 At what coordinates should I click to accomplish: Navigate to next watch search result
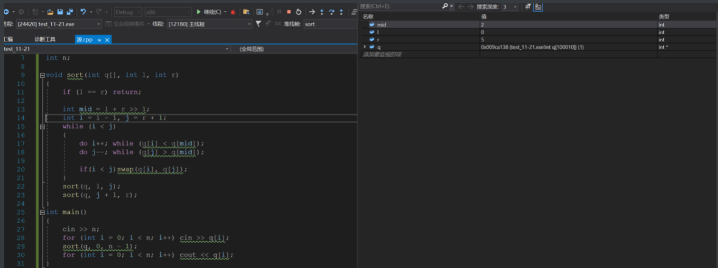click(471, 7)
